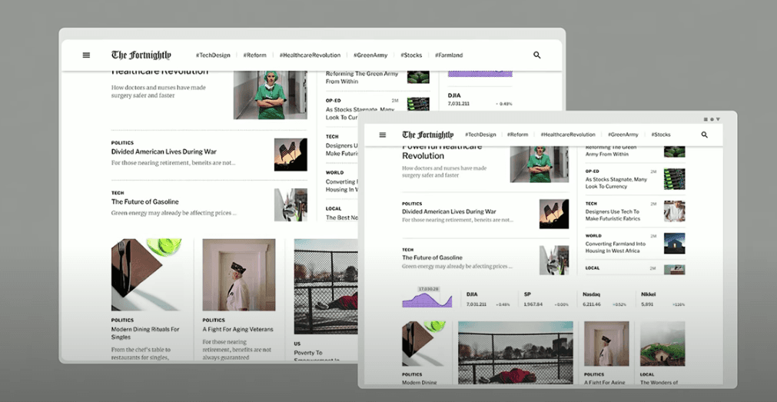This screenshot has height=402, width=777.
Task: Click flag thumbnail in back window
Action: 291,154
